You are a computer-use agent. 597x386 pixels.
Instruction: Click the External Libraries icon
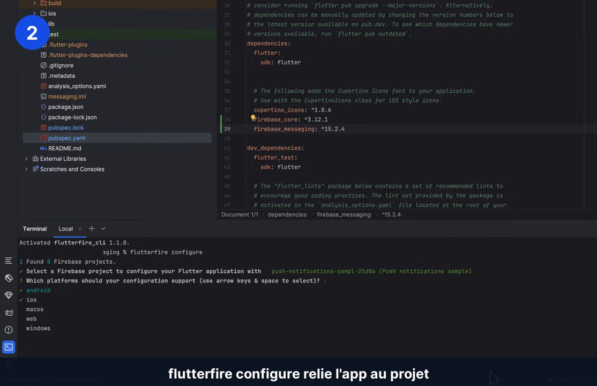click(35, 159)
